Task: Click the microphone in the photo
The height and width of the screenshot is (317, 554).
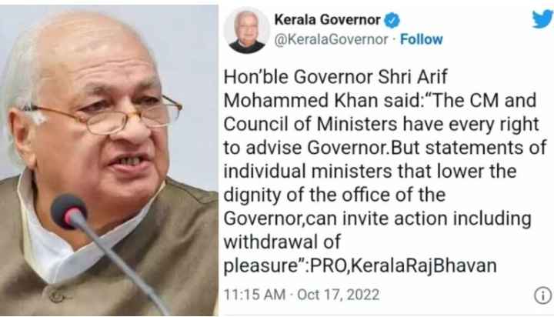Action: (x=69, y=213)
